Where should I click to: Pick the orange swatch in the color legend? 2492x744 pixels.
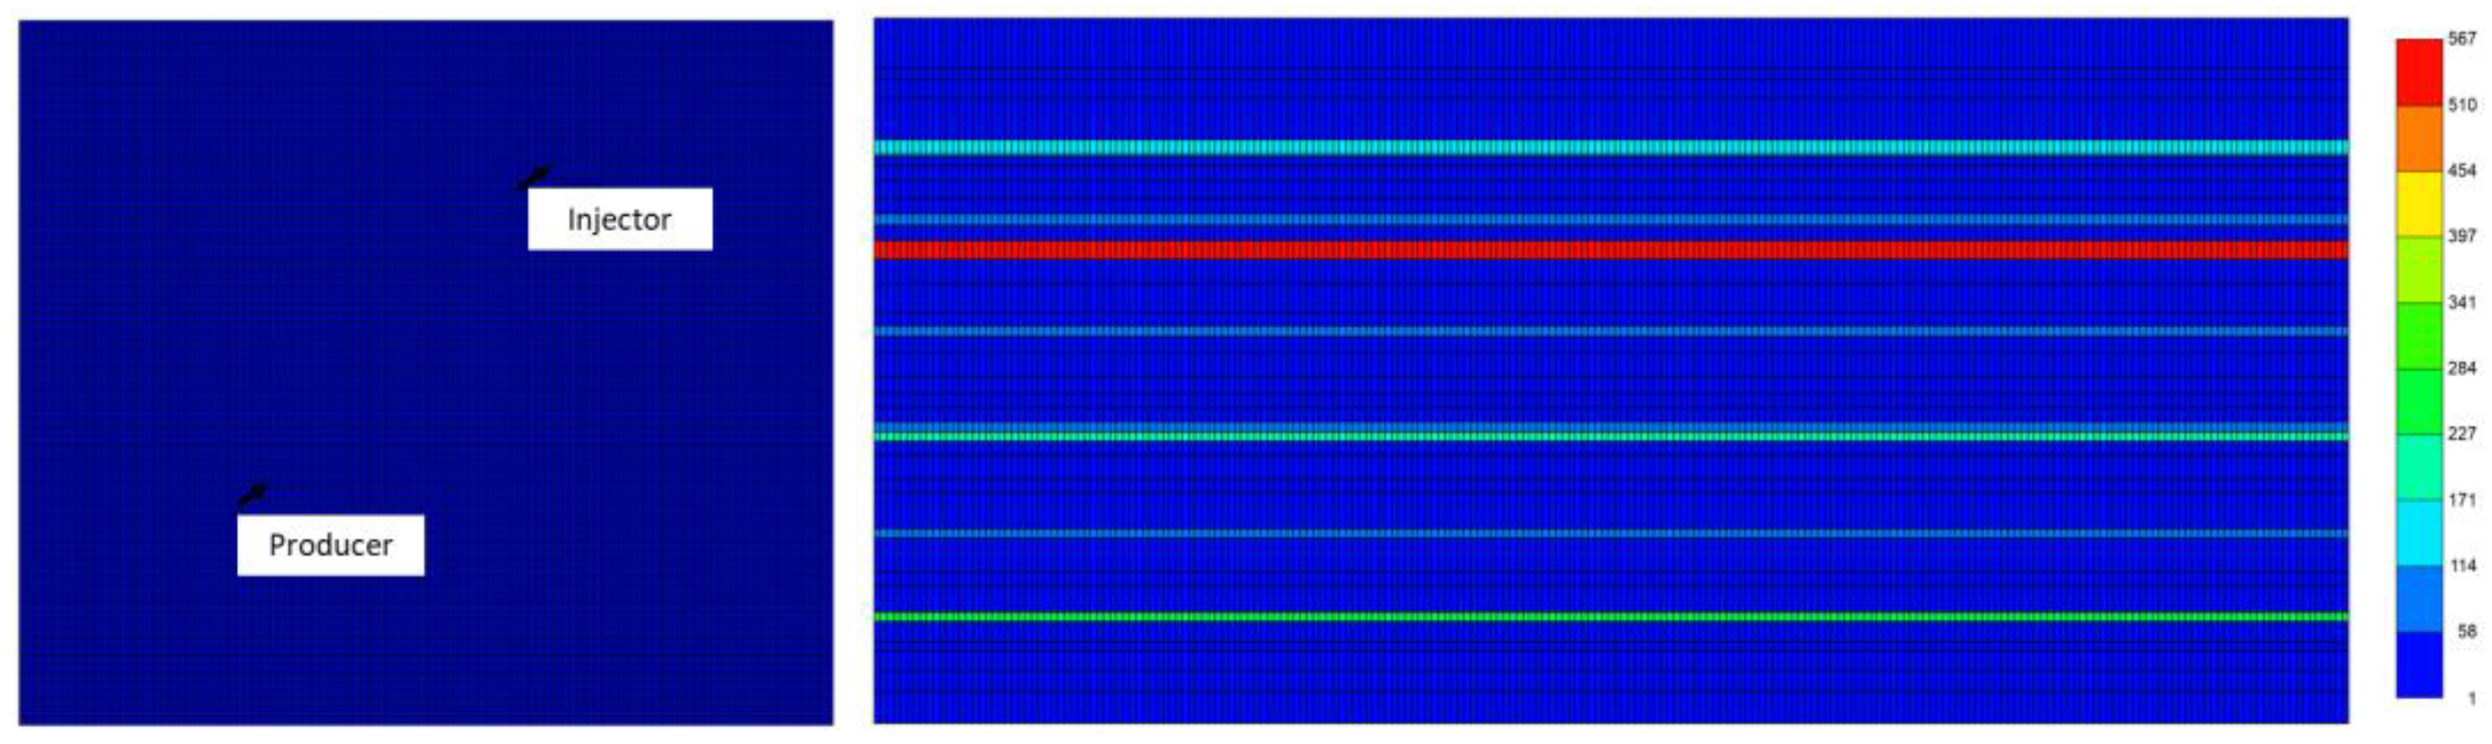pos(2418,138)
